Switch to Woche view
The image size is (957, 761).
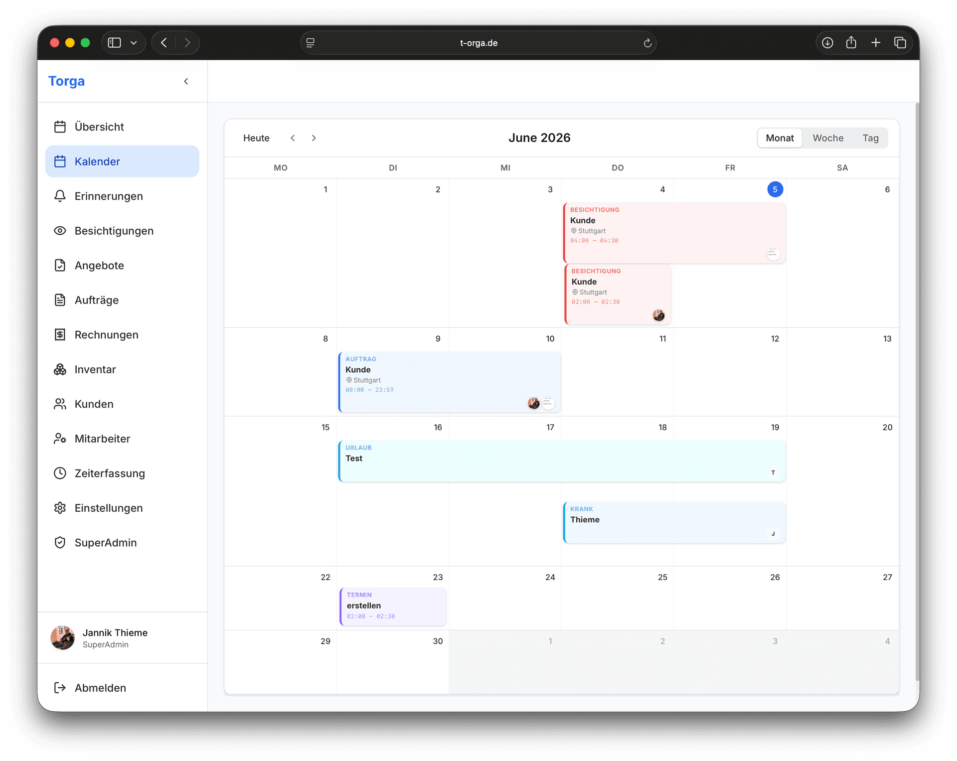[828, 138]
